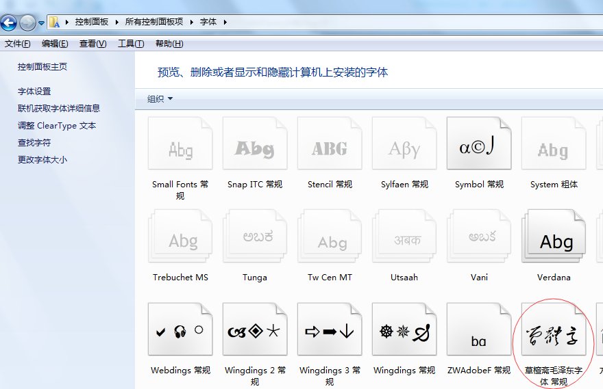603x389 pixels.
Task: Expand arrow after 所有控制面板项 in address bar
Action: pos(191,23)
